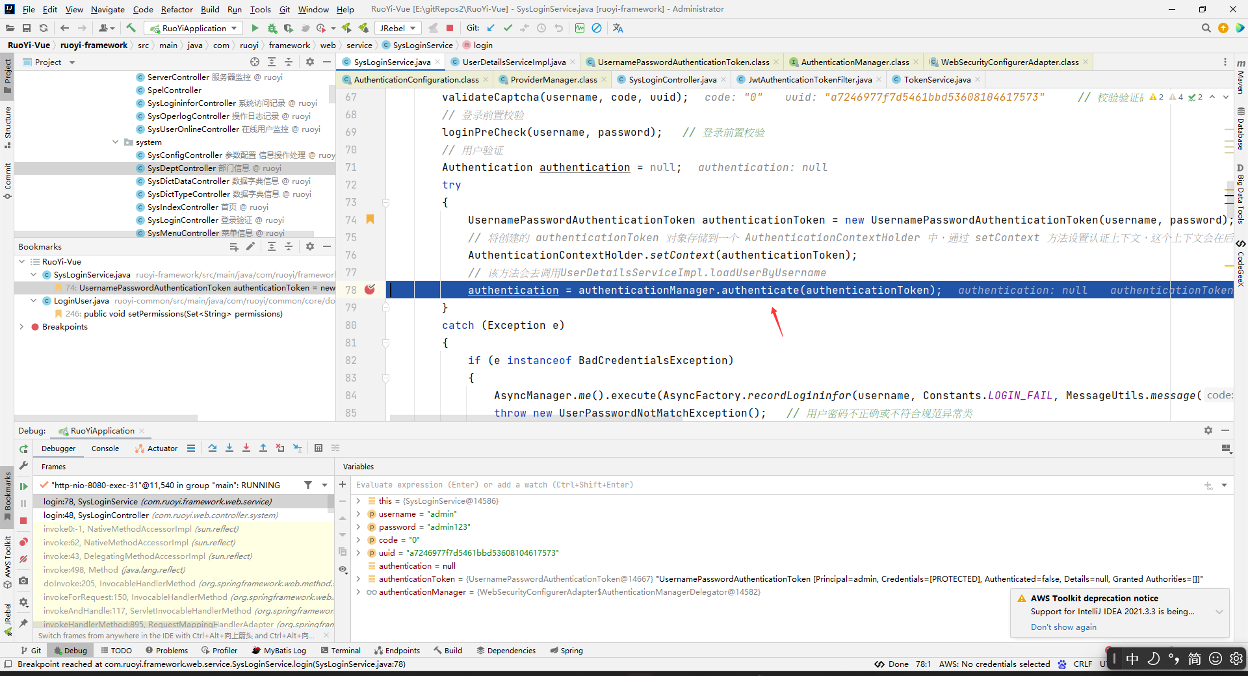
Task: Take a thread dump with camera icon
Action: point(23,580)
